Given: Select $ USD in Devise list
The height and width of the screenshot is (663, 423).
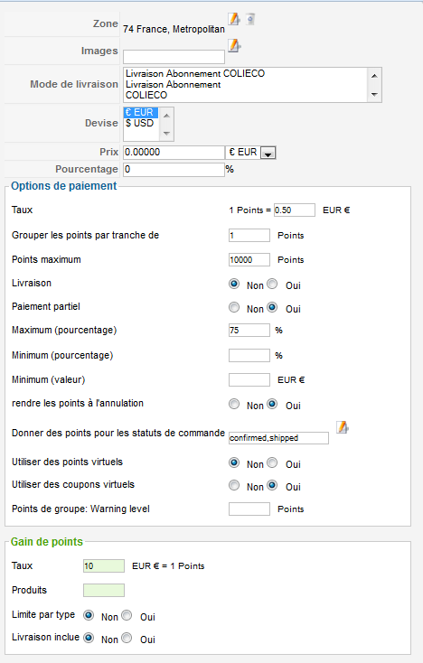Looking at the screenshot, I should (139, 123).
